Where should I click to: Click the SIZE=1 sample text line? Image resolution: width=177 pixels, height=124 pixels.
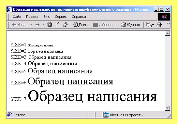[32, 45]
